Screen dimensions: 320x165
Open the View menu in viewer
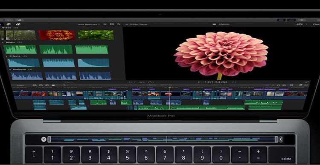pyautogui.click(x=316, y=24)
